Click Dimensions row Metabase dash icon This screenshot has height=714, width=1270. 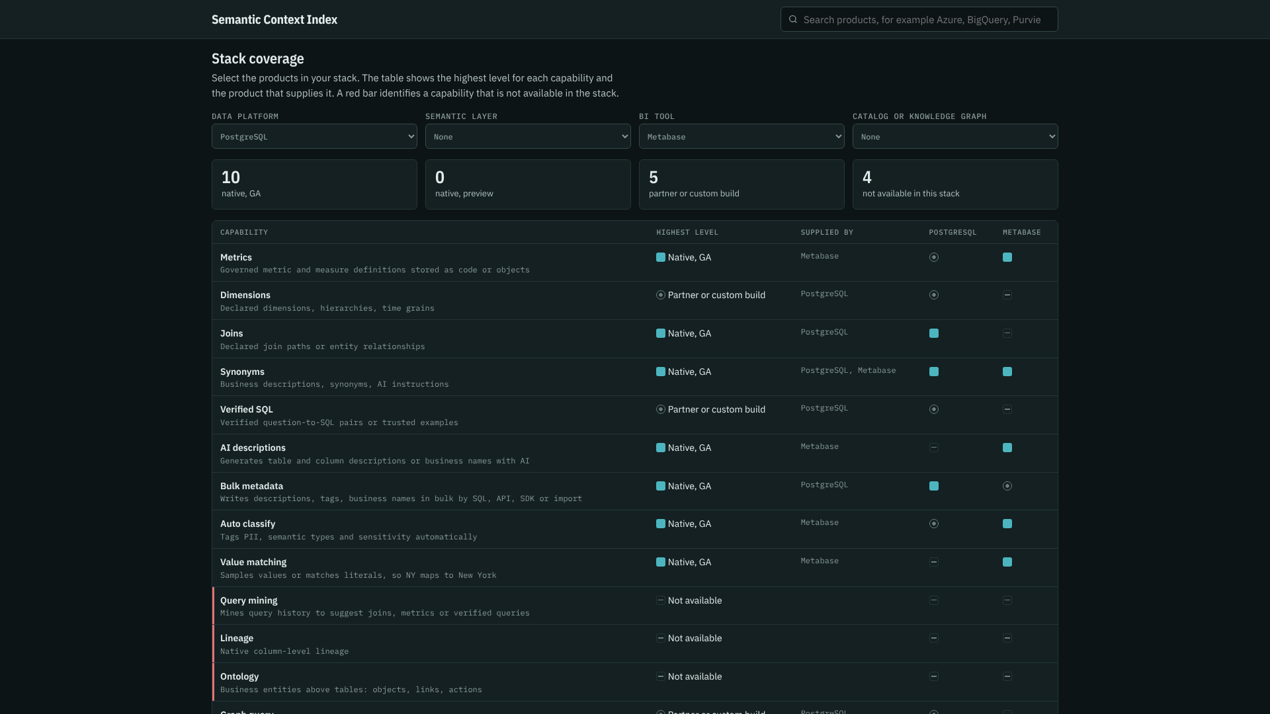pos(1007,295)
